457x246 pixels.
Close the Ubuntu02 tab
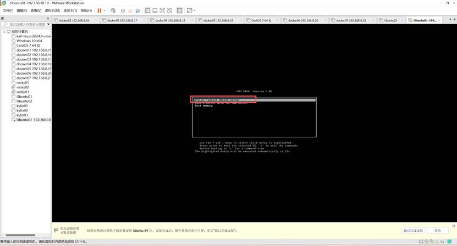(403, 20)
